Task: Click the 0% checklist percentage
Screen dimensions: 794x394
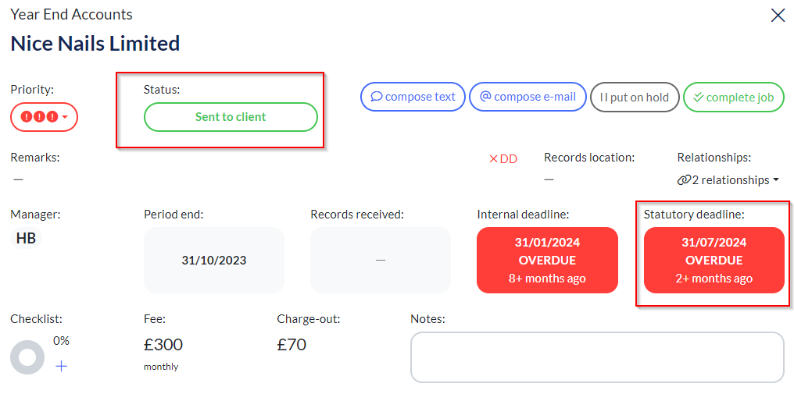Action: [x=61, y=341]
